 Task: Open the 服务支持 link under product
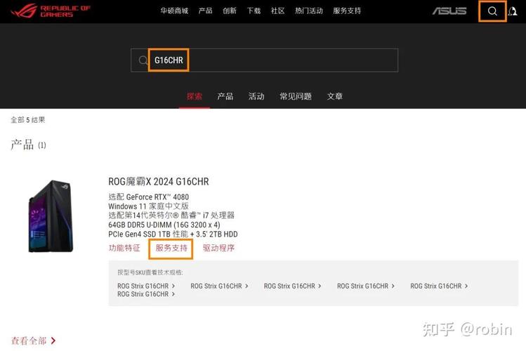pos(171,248)
